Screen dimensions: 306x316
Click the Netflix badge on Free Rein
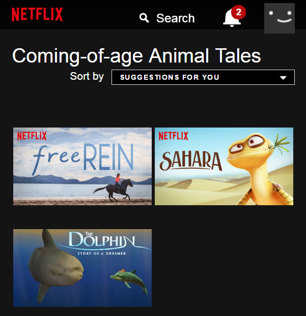point(32,136)
